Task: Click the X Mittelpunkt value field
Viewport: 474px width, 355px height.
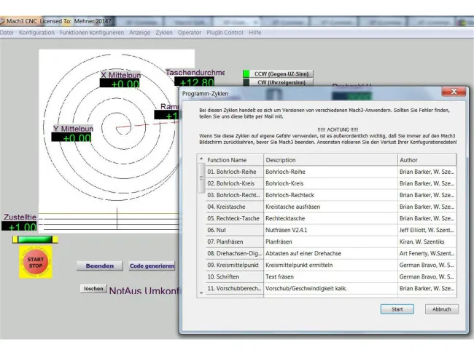Action: coord(120,84)
